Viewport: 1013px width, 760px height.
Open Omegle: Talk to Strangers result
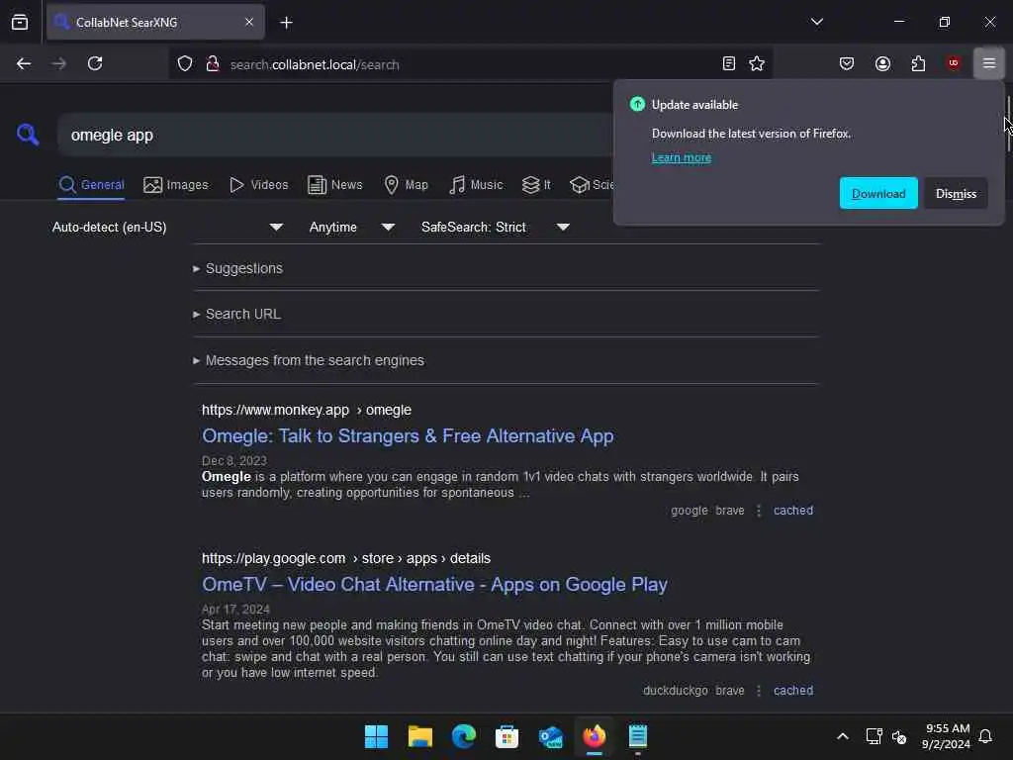[408, 435]
